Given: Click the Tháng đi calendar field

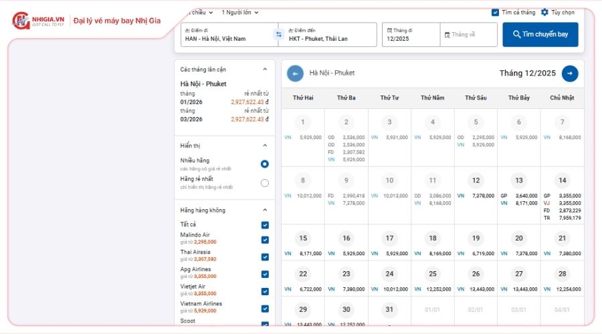Looking at the screenshot, I should pyautogui.click(x=411, y=35).
